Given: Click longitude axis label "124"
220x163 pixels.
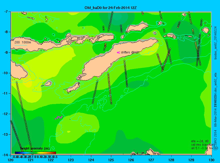Looking at the screenshot, I should [x=91, y=160].
